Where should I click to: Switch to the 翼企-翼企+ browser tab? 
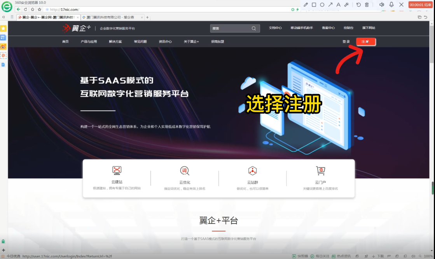(48, 17)
